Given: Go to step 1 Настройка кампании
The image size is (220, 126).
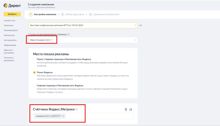Looking at the screenshot, I should [x=42, y=14].
